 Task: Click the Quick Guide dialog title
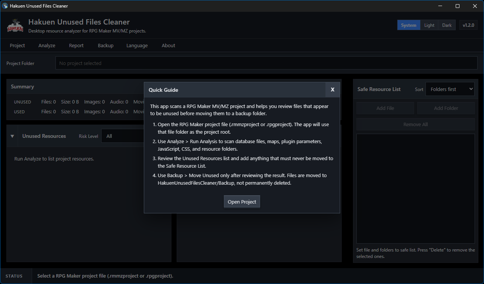[163, 90]
